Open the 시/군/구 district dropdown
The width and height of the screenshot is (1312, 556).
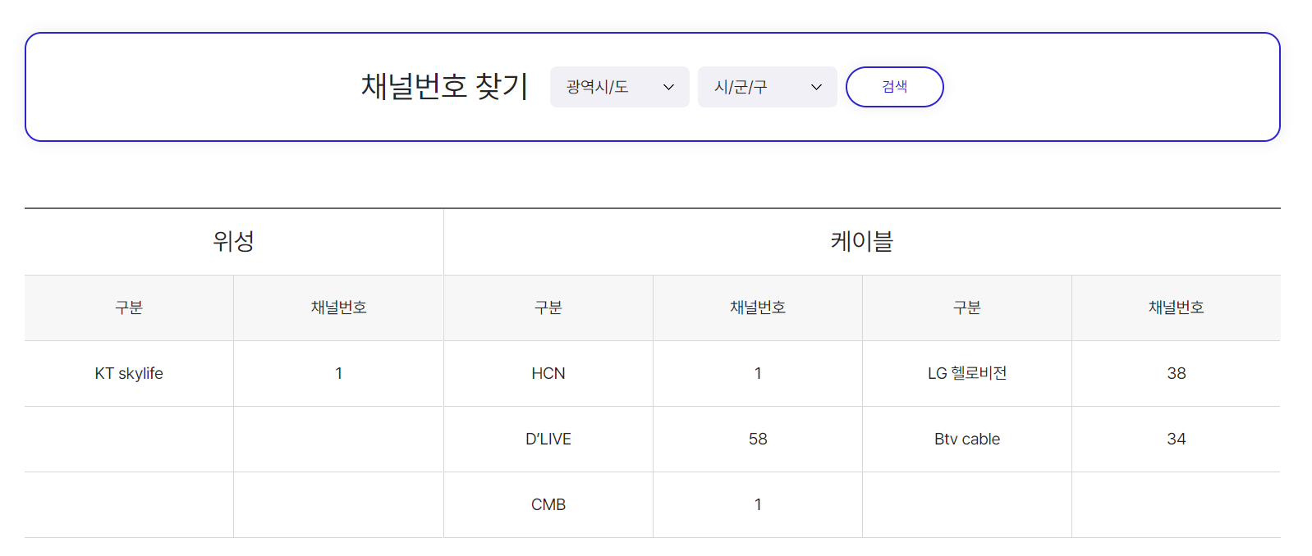[768, 87]
